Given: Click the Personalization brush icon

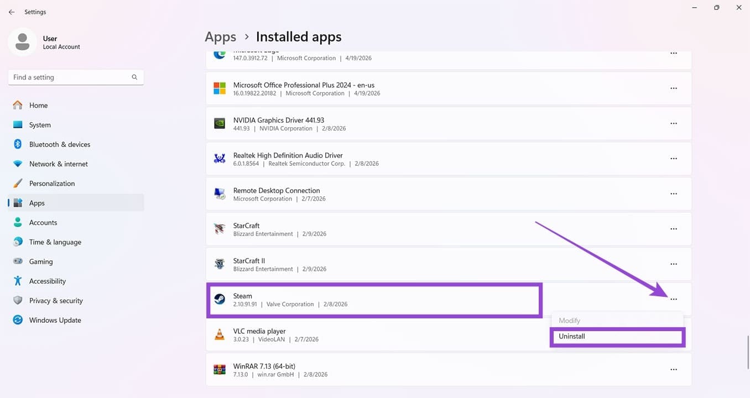Looking at the screenshot, I should 18,184.
